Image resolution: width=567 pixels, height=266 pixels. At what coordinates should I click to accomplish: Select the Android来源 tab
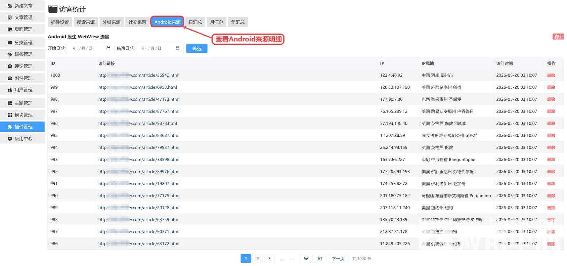coord(167,22)
